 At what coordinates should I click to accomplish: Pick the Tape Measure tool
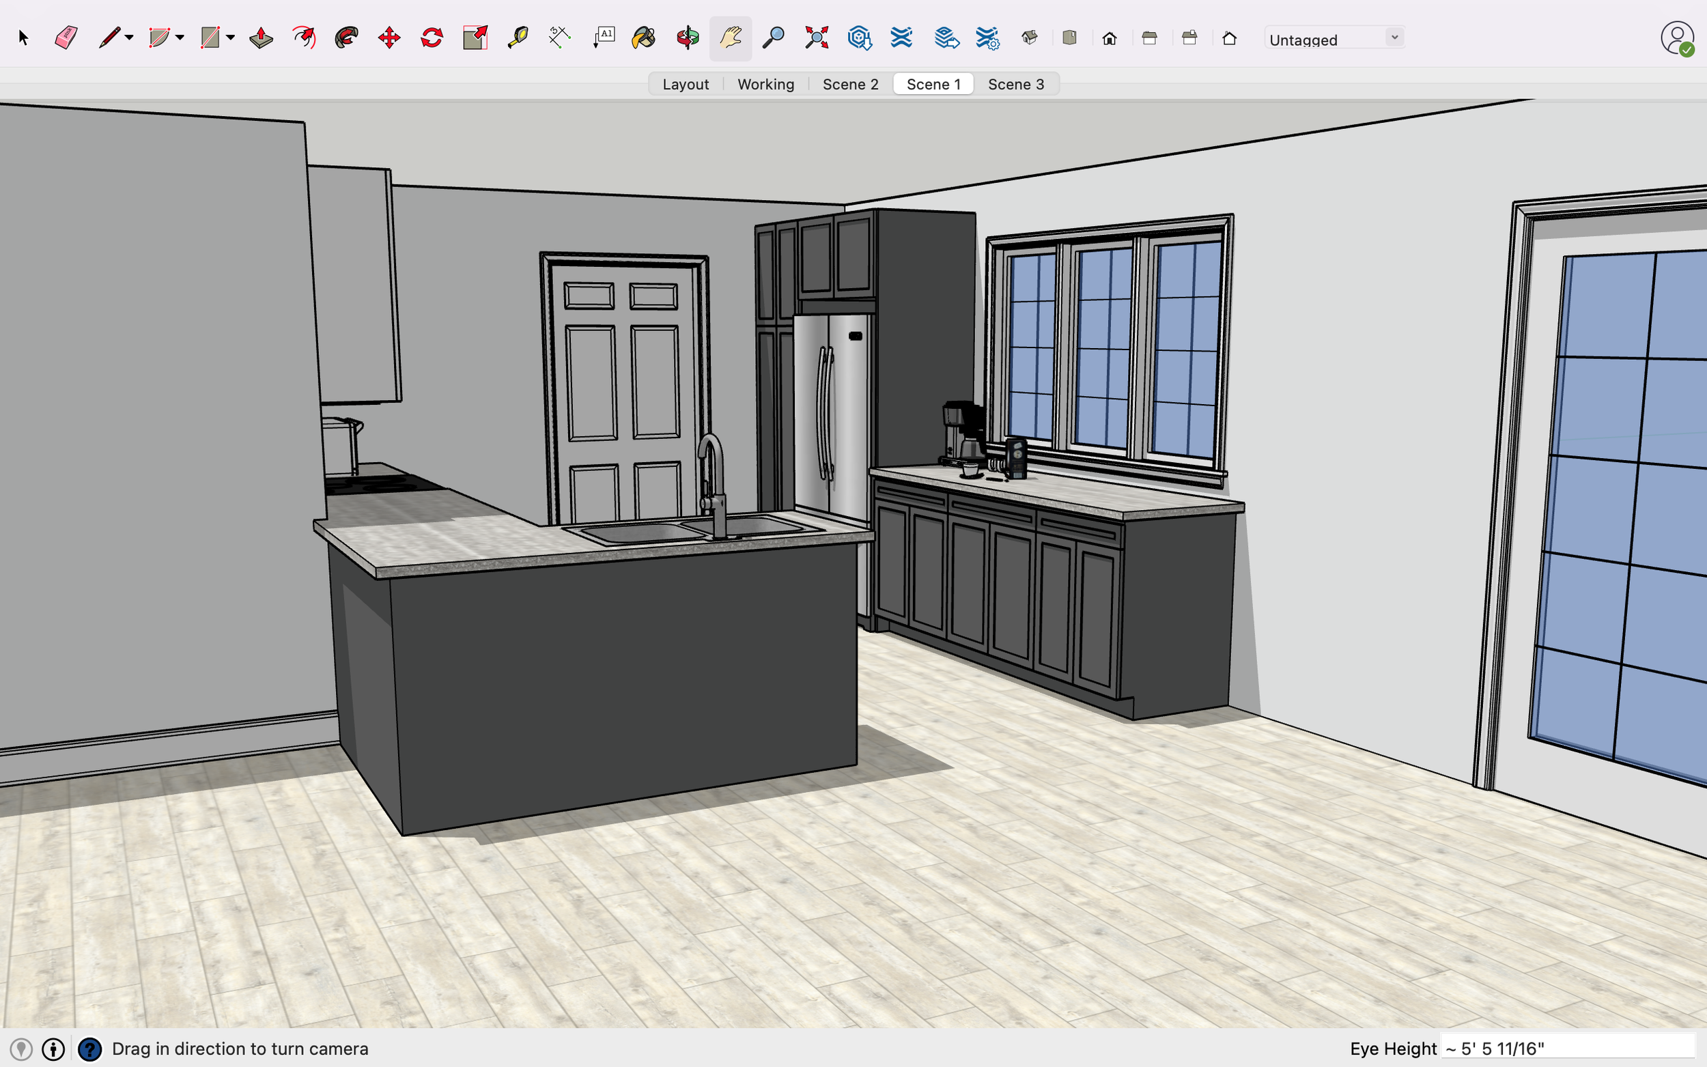(x=518, y=38)
